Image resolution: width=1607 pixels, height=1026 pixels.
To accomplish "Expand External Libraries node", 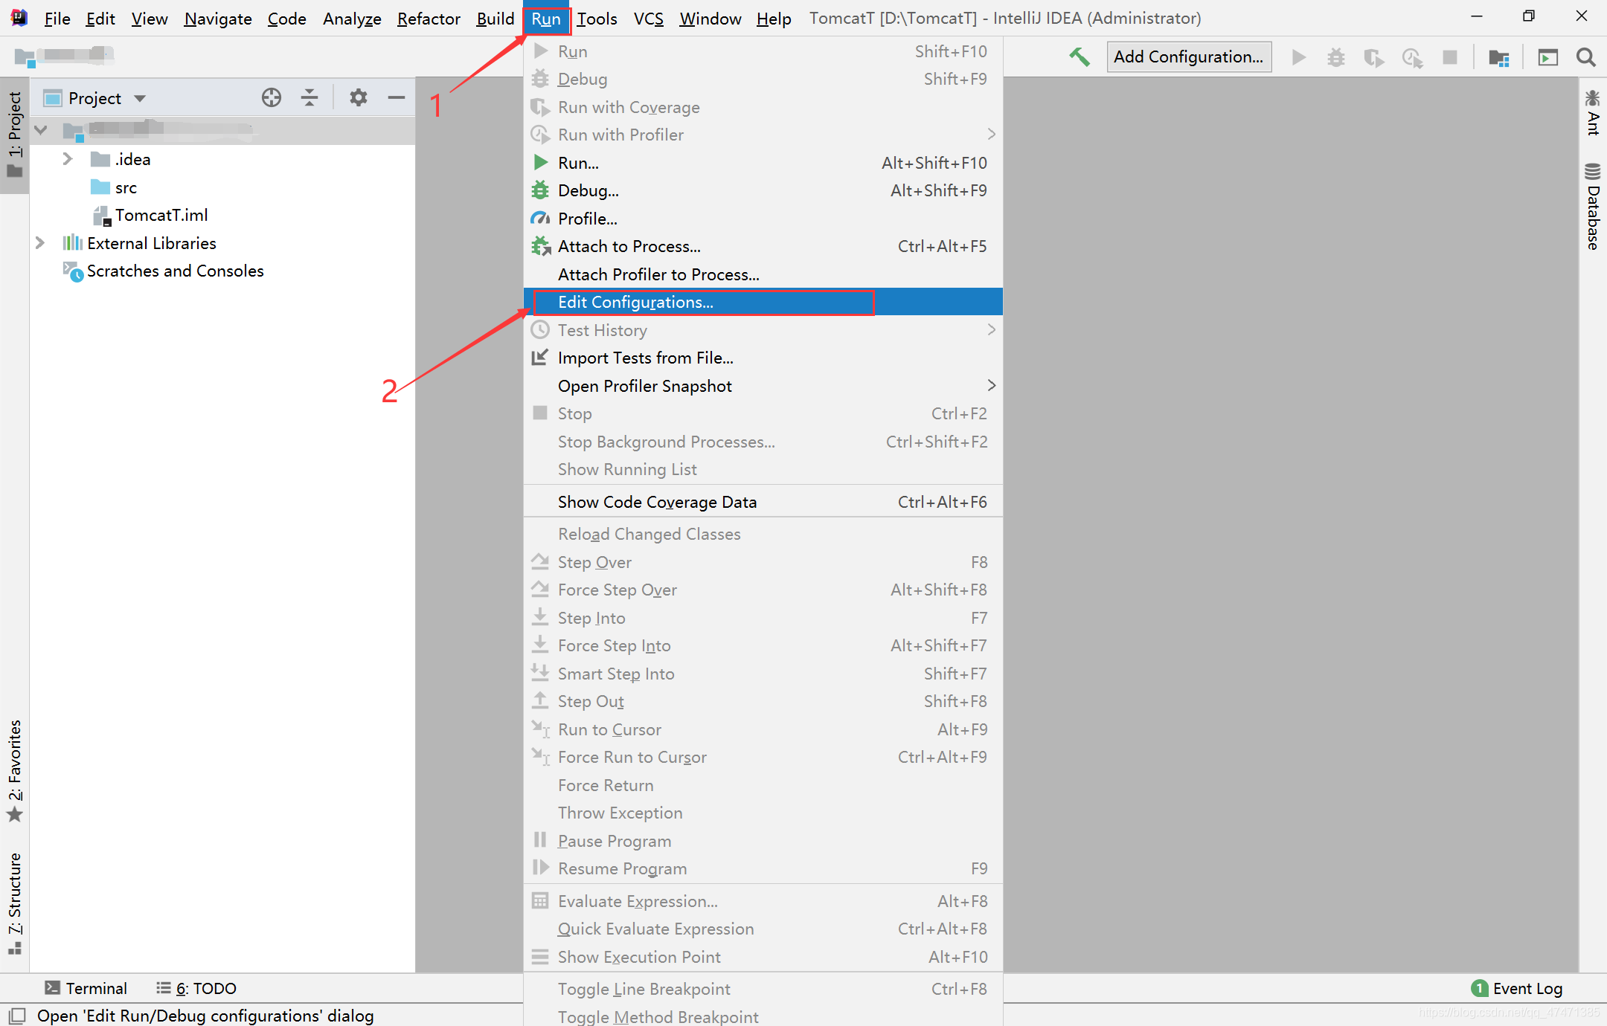I will (39, 243).
